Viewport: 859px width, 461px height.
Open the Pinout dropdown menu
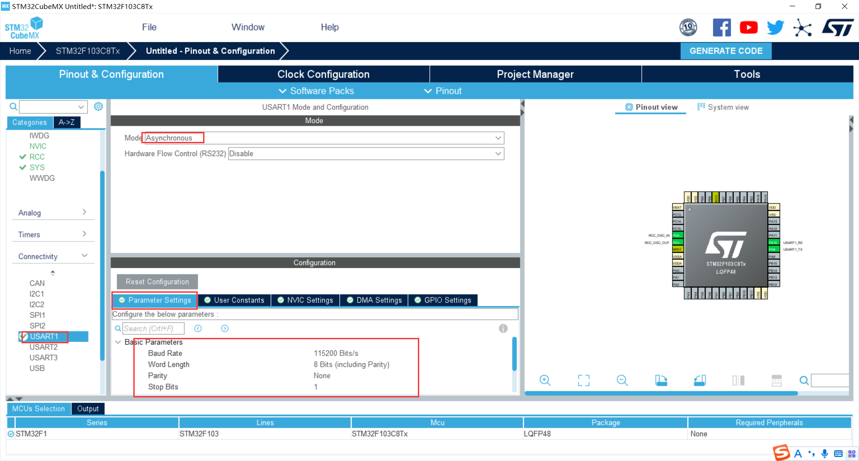[442, 91]
